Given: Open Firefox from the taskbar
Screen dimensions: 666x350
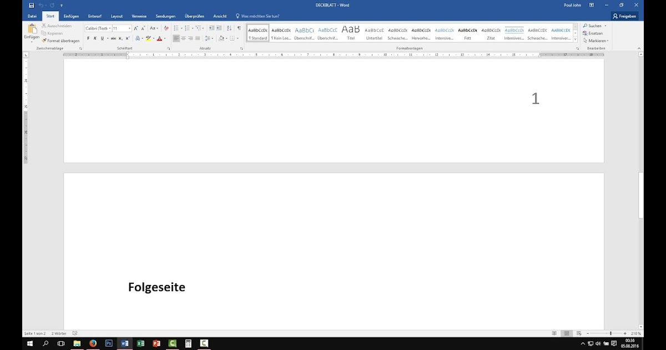Looking at the screenshot, I should pyautogui.click(x=93, y=343).
